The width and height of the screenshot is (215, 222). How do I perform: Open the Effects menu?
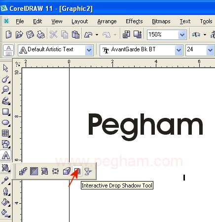point(134,21)
